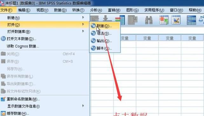Viewport: 204px width, 116px height.
Task: Open the 转换(T) menu
Action: point(78,10)
